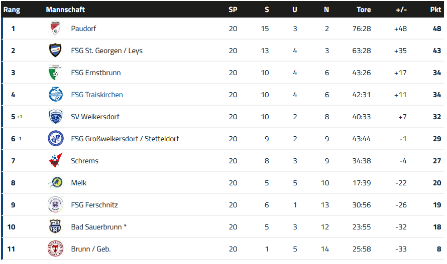This screenshot has height=264, width=447.
Task: Click the Melk club logo
Action: tap(56, 183)
